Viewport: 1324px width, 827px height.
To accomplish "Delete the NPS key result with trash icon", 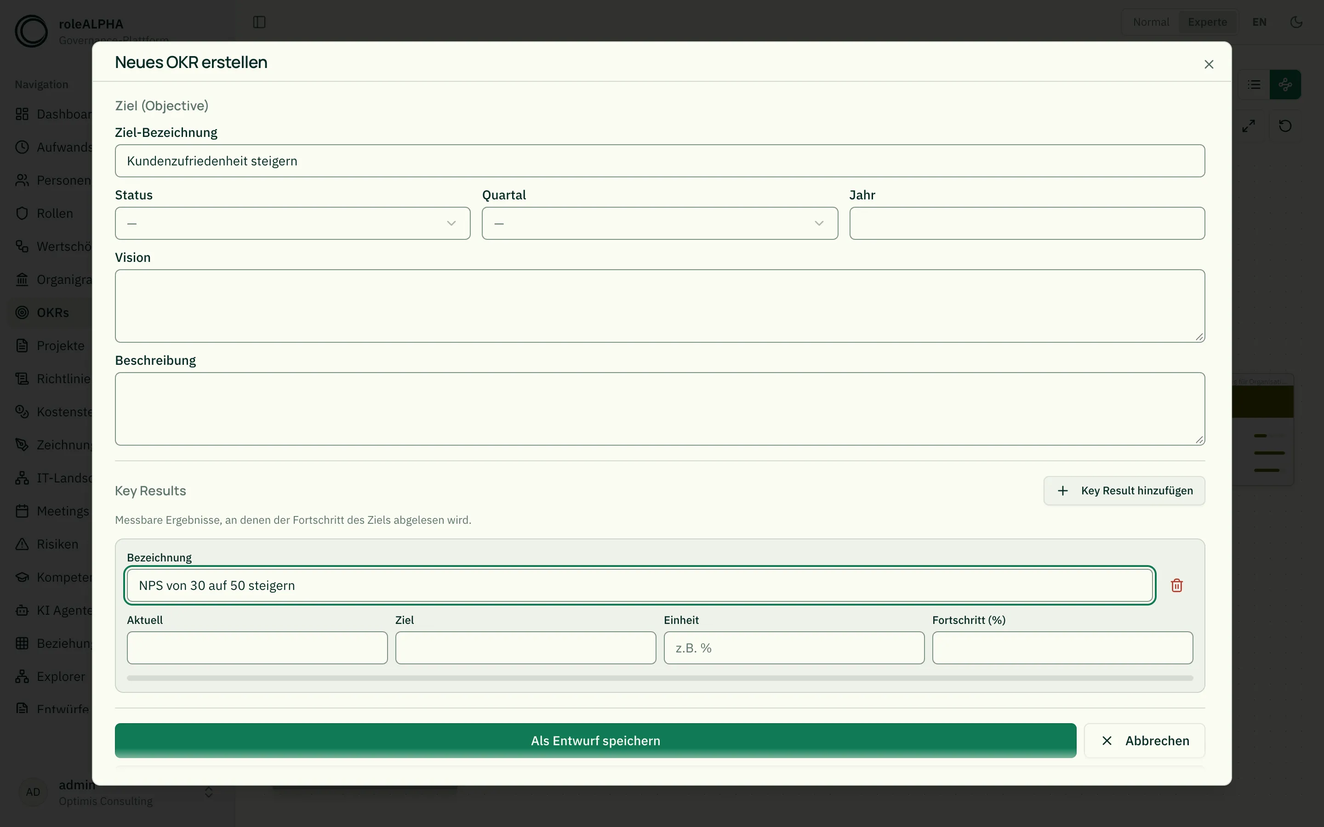I will click(1177, 585).
